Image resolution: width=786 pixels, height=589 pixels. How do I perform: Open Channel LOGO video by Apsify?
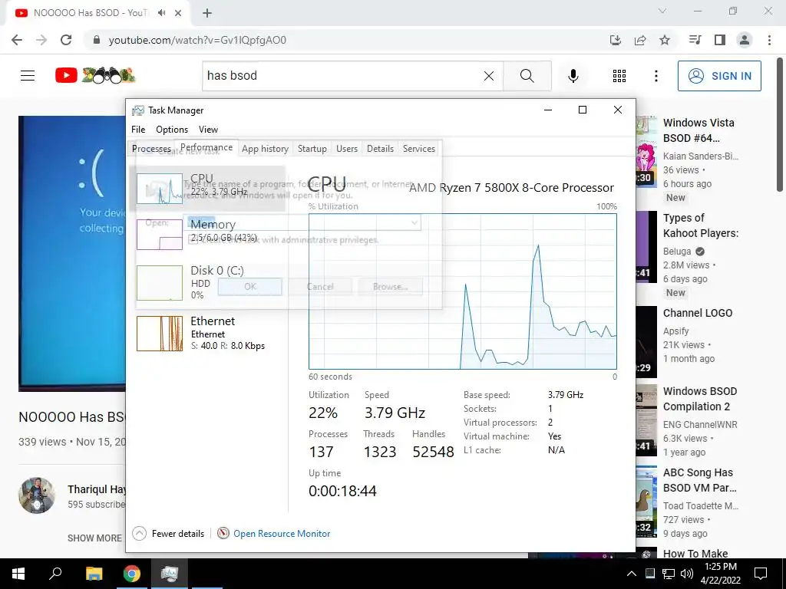[698, 313]
